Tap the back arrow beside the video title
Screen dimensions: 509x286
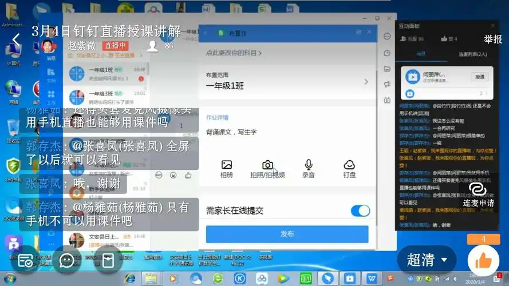point(16,39)
